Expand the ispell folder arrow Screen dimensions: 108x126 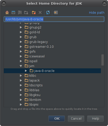[21, 61]
